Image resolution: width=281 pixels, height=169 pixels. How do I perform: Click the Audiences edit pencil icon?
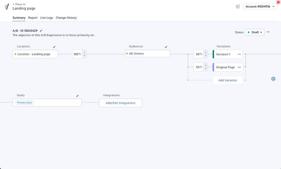pos(166,47)
